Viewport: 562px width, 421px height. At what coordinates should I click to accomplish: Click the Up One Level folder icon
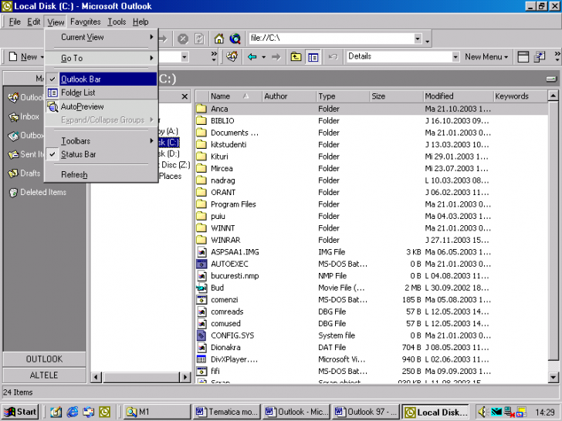pyautogui.click(x=296, y=57)
